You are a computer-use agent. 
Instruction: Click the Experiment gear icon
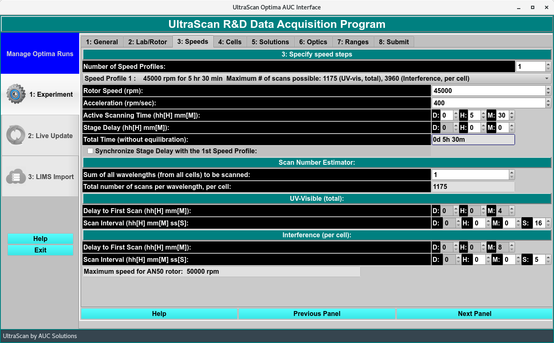pos(16,94)
